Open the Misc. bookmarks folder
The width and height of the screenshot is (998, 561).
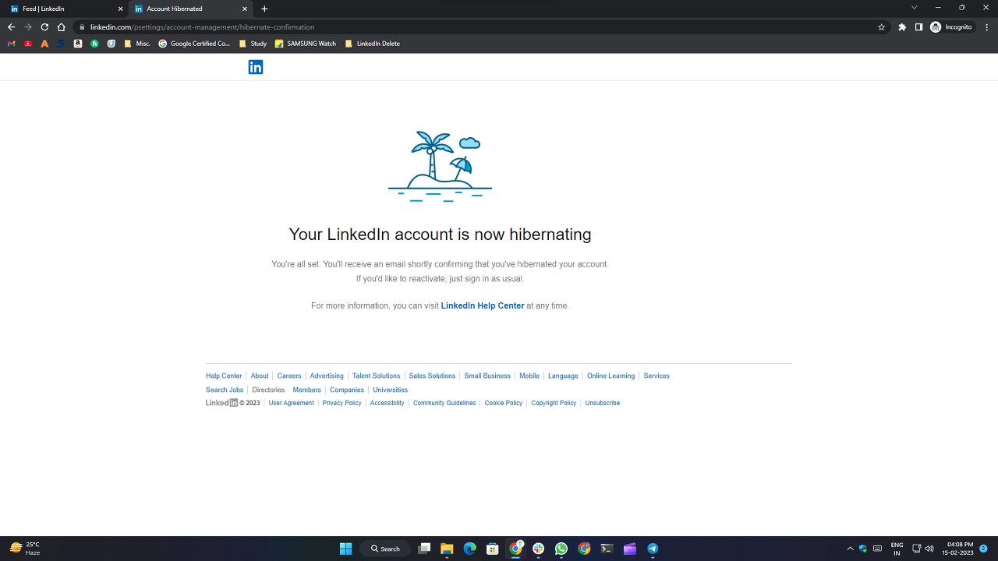click(137, 44)
